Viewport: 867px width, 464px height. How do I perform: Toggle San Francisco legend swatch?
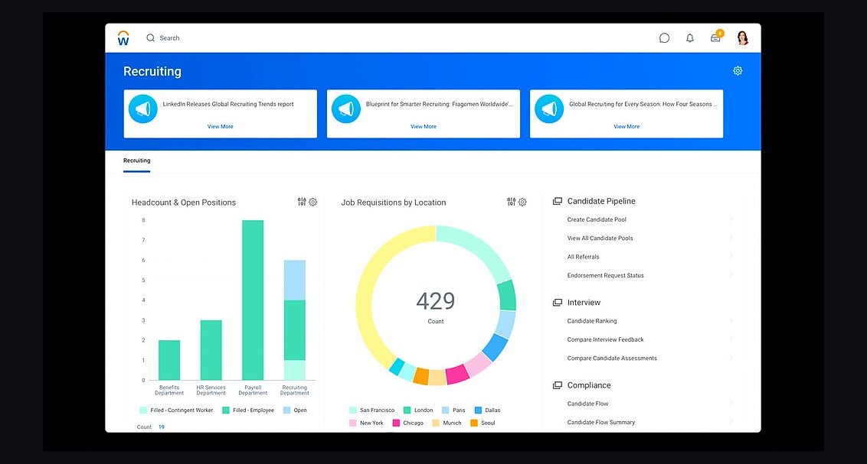pyautogui.click(x=353, y=410)
